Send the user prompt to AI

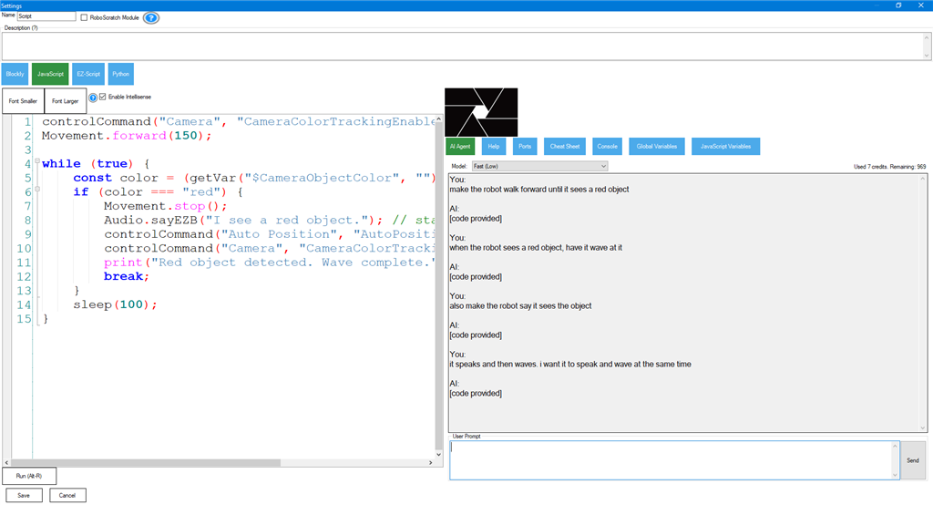913,460
